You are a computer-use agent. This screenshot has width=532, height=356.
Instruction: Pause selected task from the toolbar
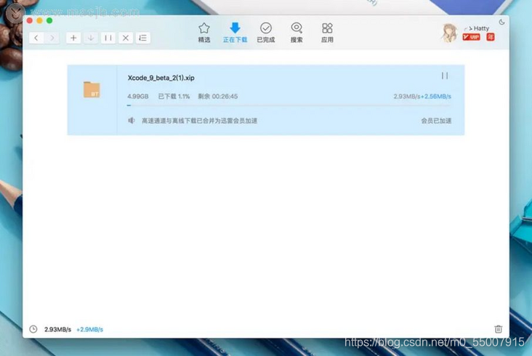(x=108, y=38)
